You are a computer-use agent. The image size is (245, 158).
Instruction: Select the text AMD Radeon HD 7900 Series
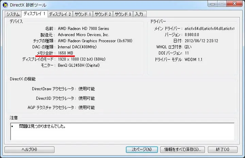click(83, 29)
